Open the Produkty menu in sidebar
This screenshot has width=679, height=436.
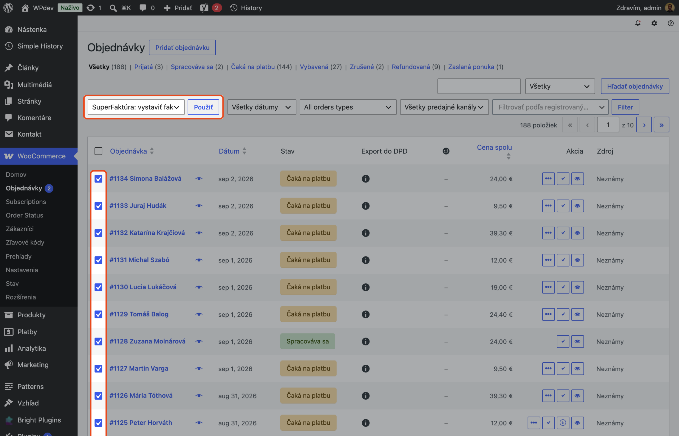point(32,315)
